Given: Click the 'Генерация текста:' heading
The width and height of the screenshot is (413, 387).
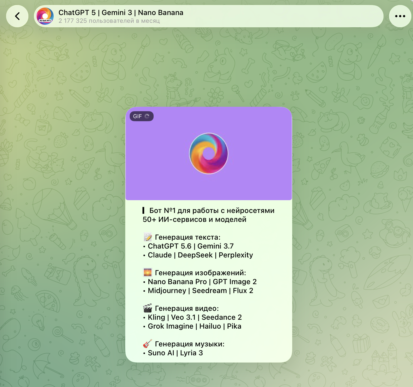Looking at the screenshot, I should point(188,237).
